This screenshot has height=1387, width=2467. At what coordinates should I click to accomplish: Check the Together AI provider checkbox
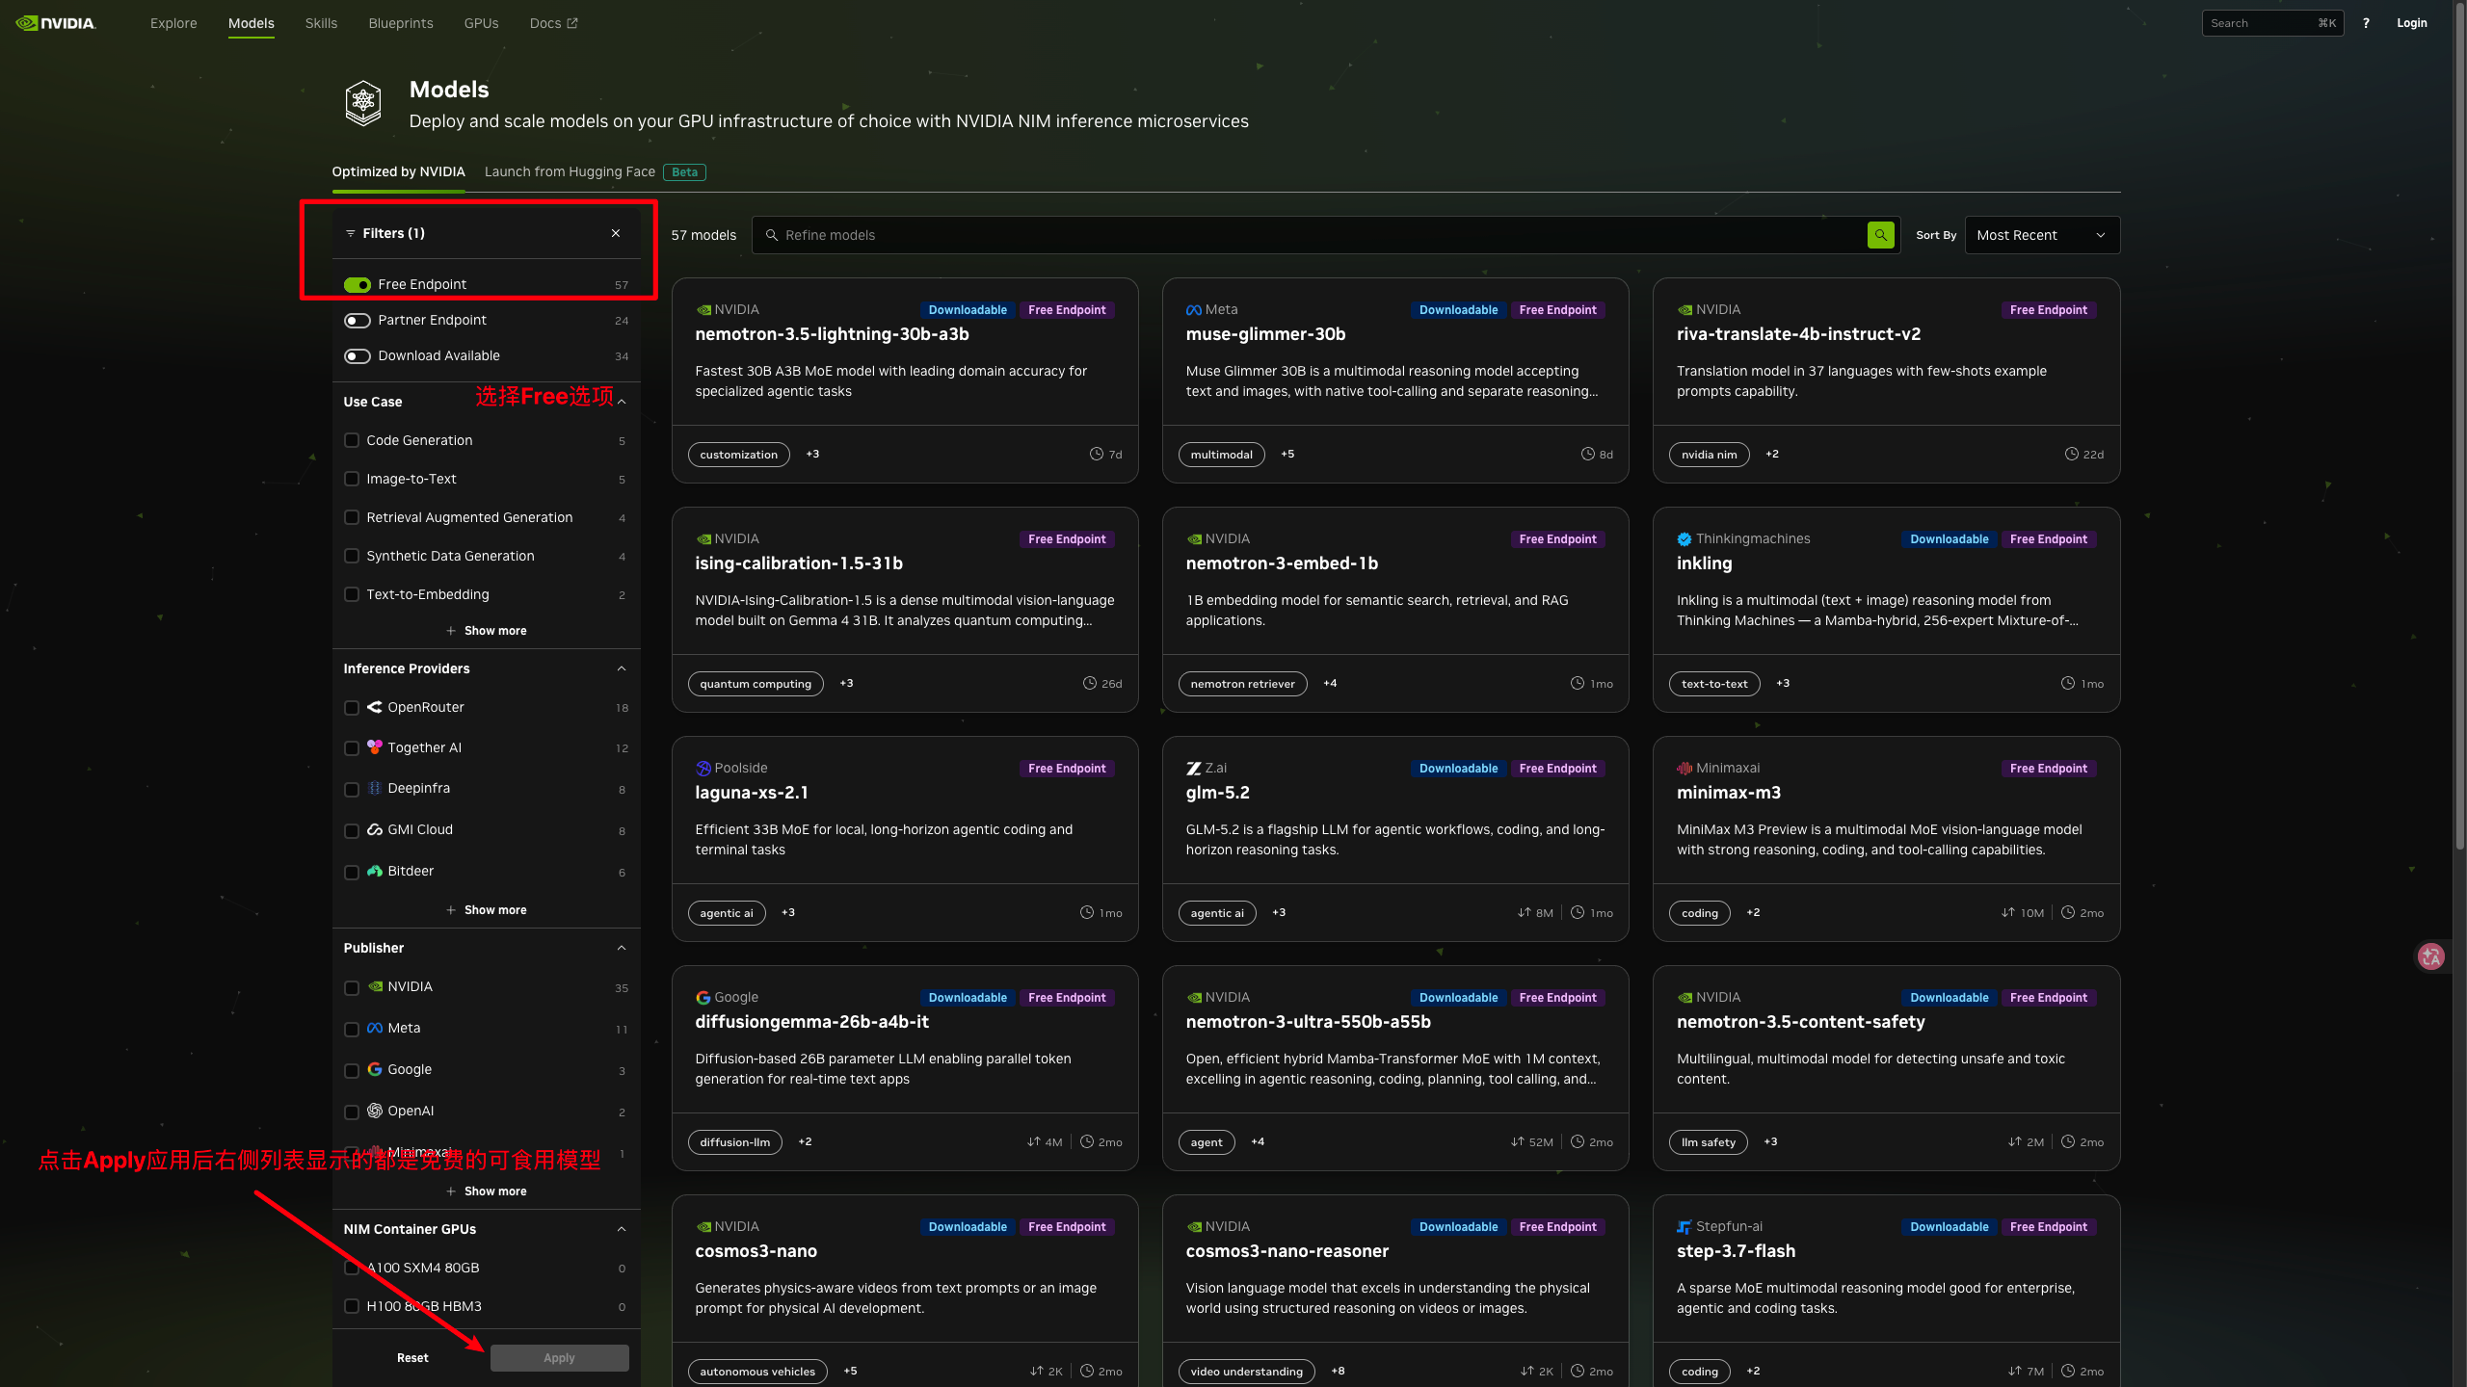pos(352,748)
